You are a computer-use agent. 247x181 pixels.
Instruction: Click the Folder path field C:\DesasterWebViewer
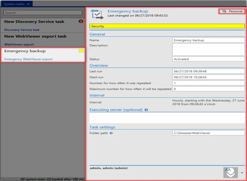tap(208, 133)
